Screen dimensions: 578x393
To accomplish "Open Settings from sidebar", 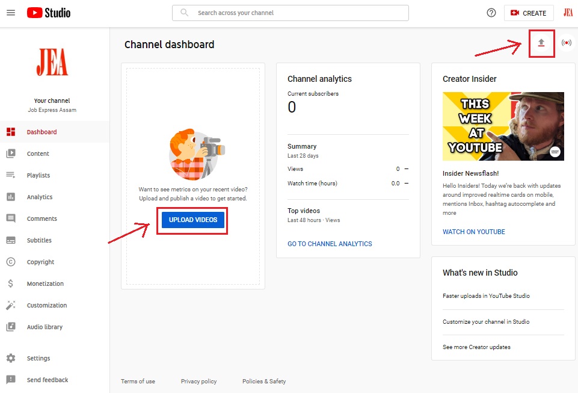I will click(x=55, y=358).
